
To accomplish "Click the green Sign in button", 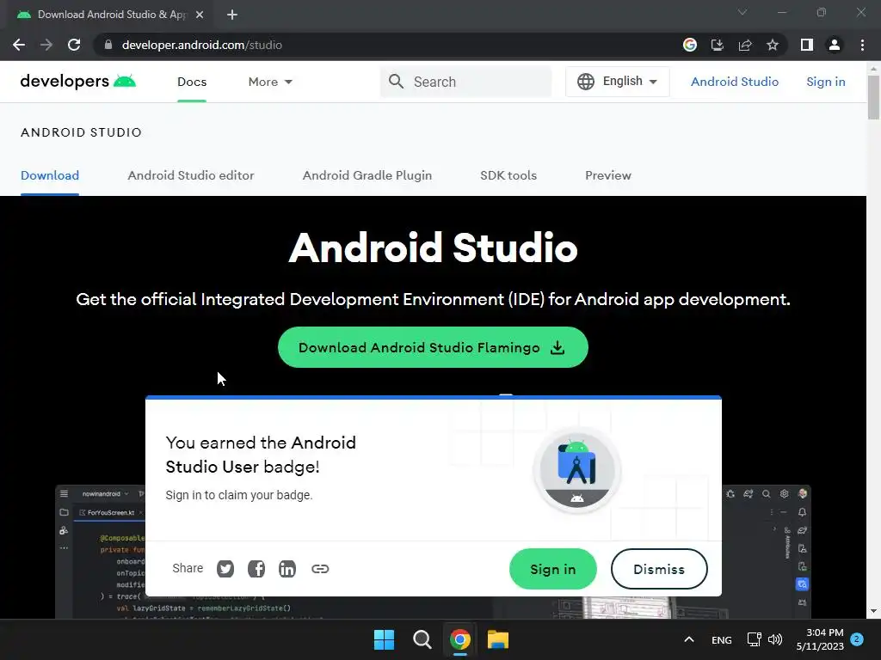I will pos(553,569).
